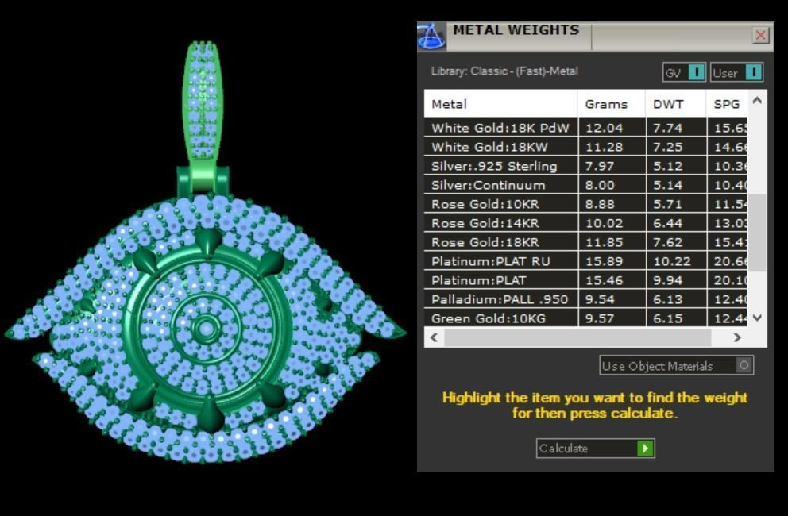Click the horizontal scrollbar thumb
This screenshot has height=516, width=788.
pyautogui.click(x=577, y=337)
